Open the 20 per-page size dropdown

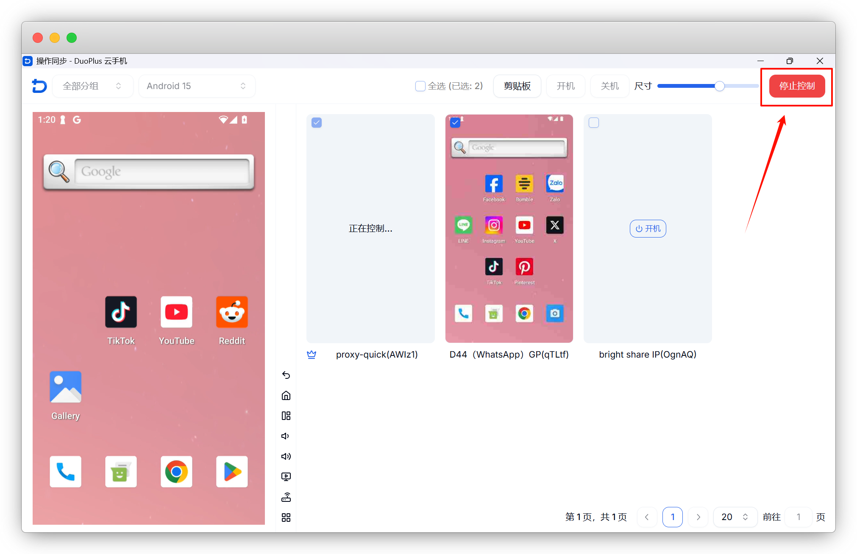tap(735, 517)
